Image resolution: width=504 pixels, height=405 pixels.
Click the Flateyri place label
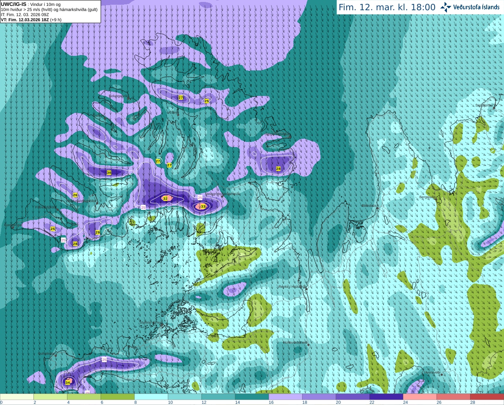(99, 116)
